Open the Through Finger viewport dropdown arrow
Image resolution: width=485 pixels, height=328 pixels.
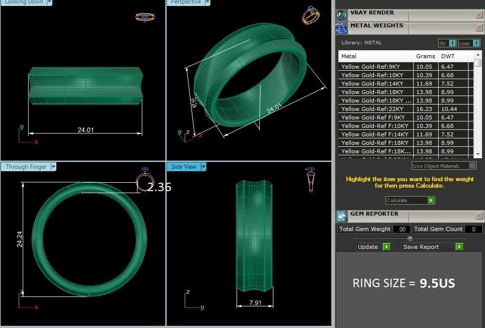(x=53, y=167)
